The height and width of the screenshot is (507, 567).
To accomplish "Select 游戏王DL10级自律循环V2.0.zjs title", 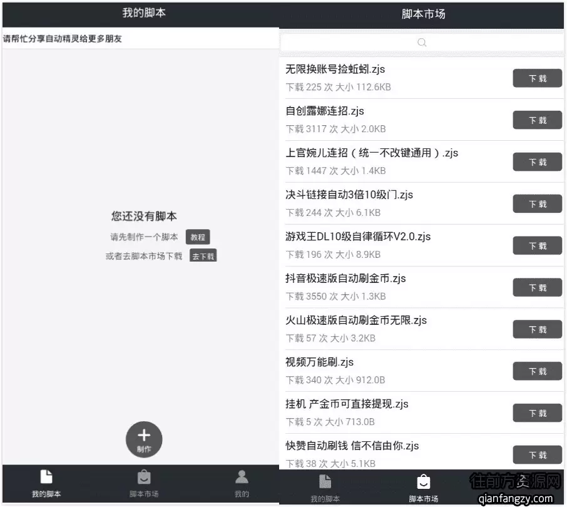I will (358, 237).
